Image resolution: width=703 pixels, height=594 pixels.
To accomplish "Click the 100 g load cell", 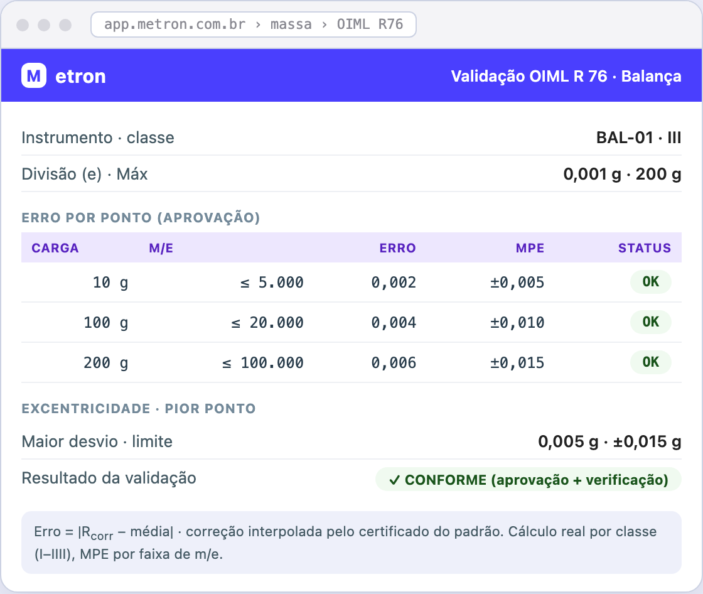I will click(106, 323).
